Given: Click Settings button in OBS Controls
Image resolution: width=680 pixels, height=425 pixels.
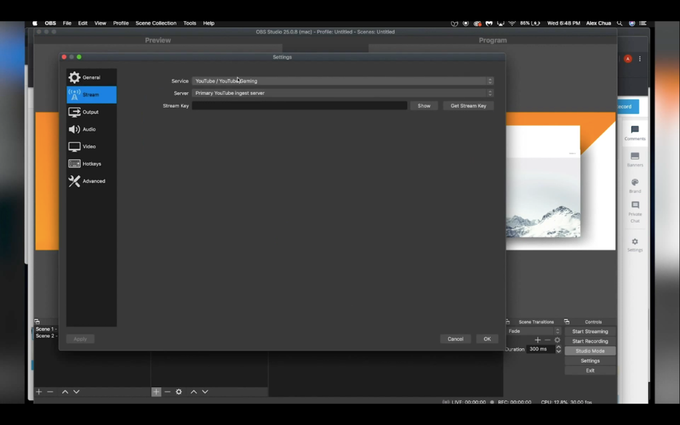Looking at the screenshot, I should pos(590,361).
